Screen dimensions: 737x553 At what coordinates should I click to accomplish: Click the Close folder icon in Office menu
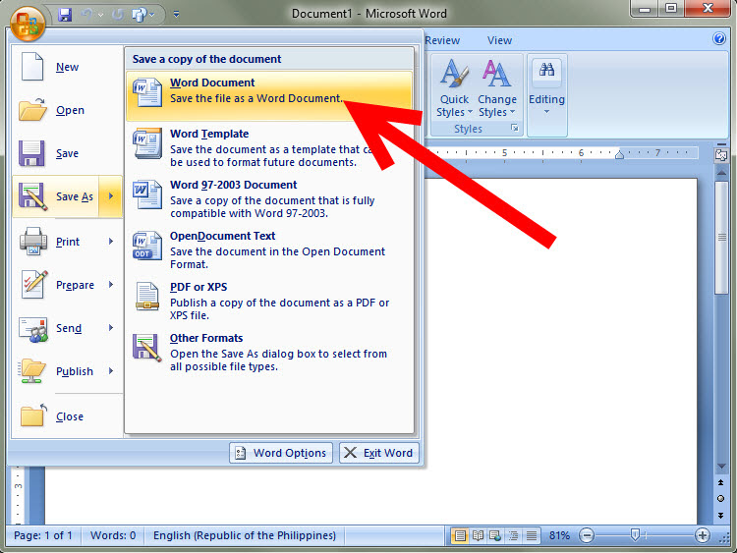33,415
